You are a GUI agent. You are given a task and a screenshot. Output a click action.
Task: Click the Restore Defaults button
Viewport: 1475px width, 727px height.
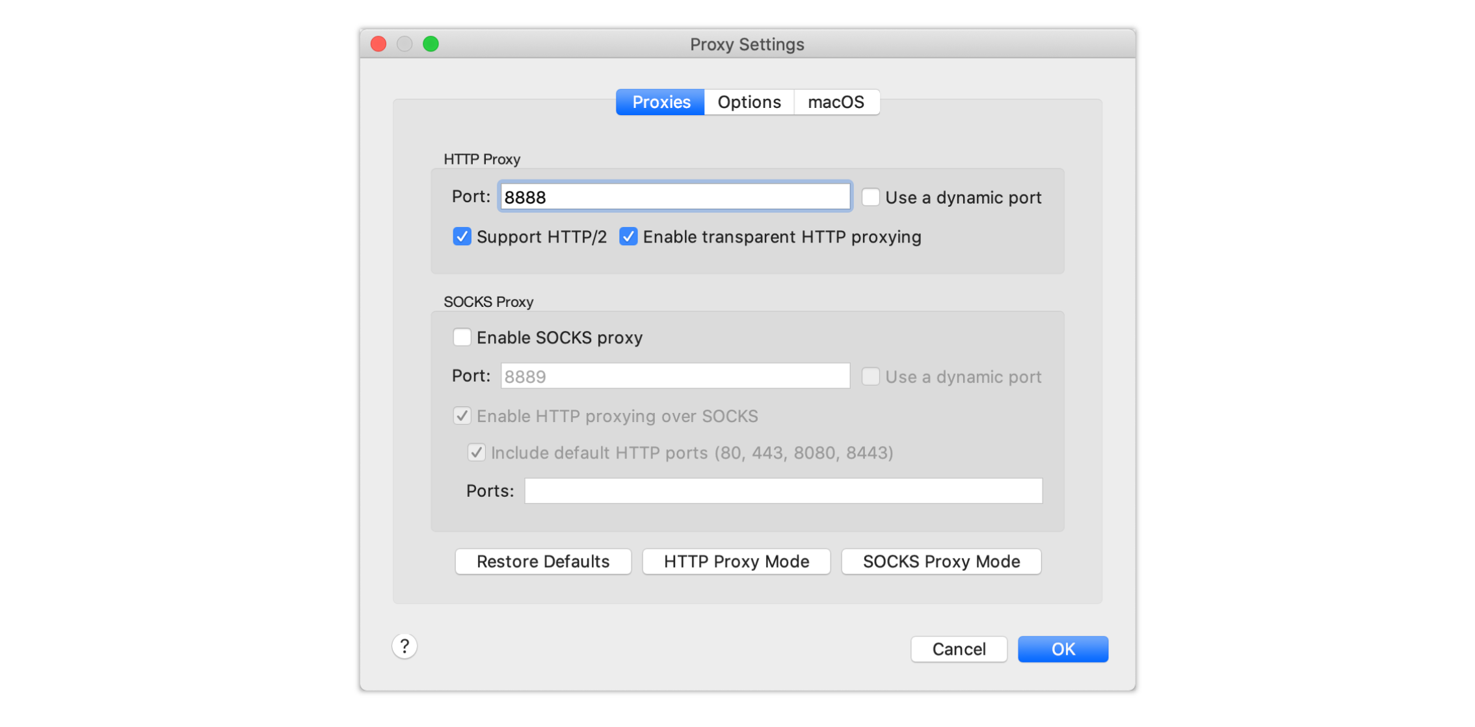point(543,561)
